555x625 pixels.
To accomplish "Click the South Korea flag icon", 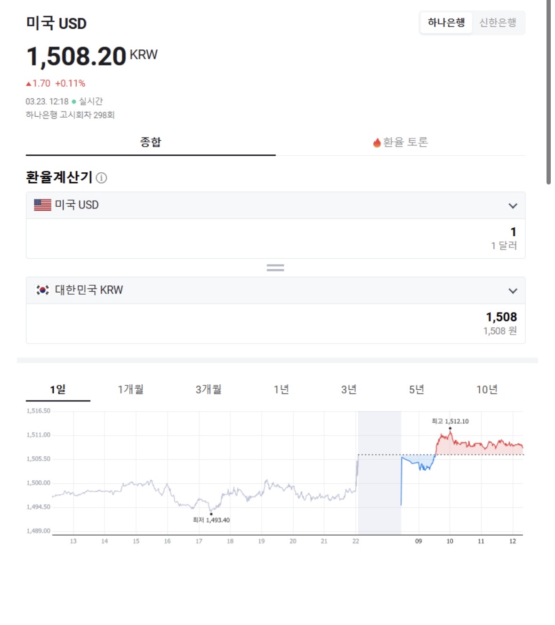I will point(42,290).
